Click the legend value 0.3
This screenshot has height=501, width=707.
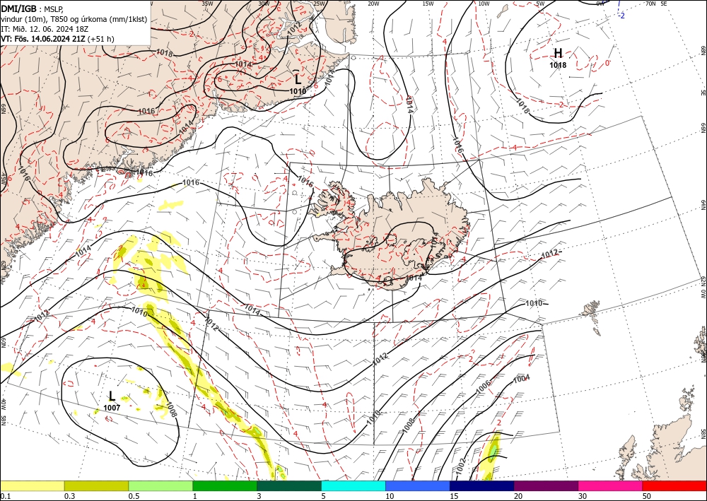click(69, 496)
